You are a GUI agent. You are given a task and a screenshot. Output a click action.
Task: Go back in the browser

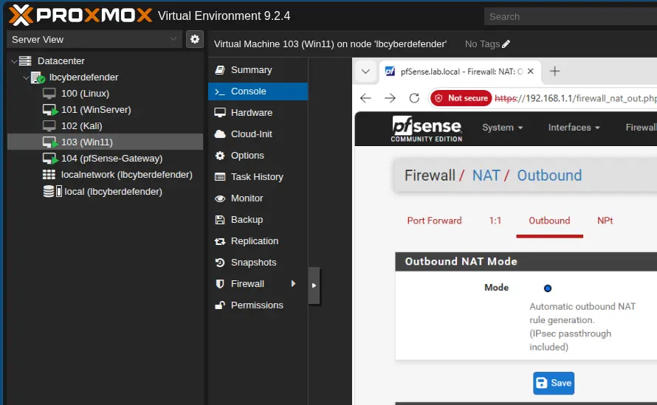pos(365,98)
